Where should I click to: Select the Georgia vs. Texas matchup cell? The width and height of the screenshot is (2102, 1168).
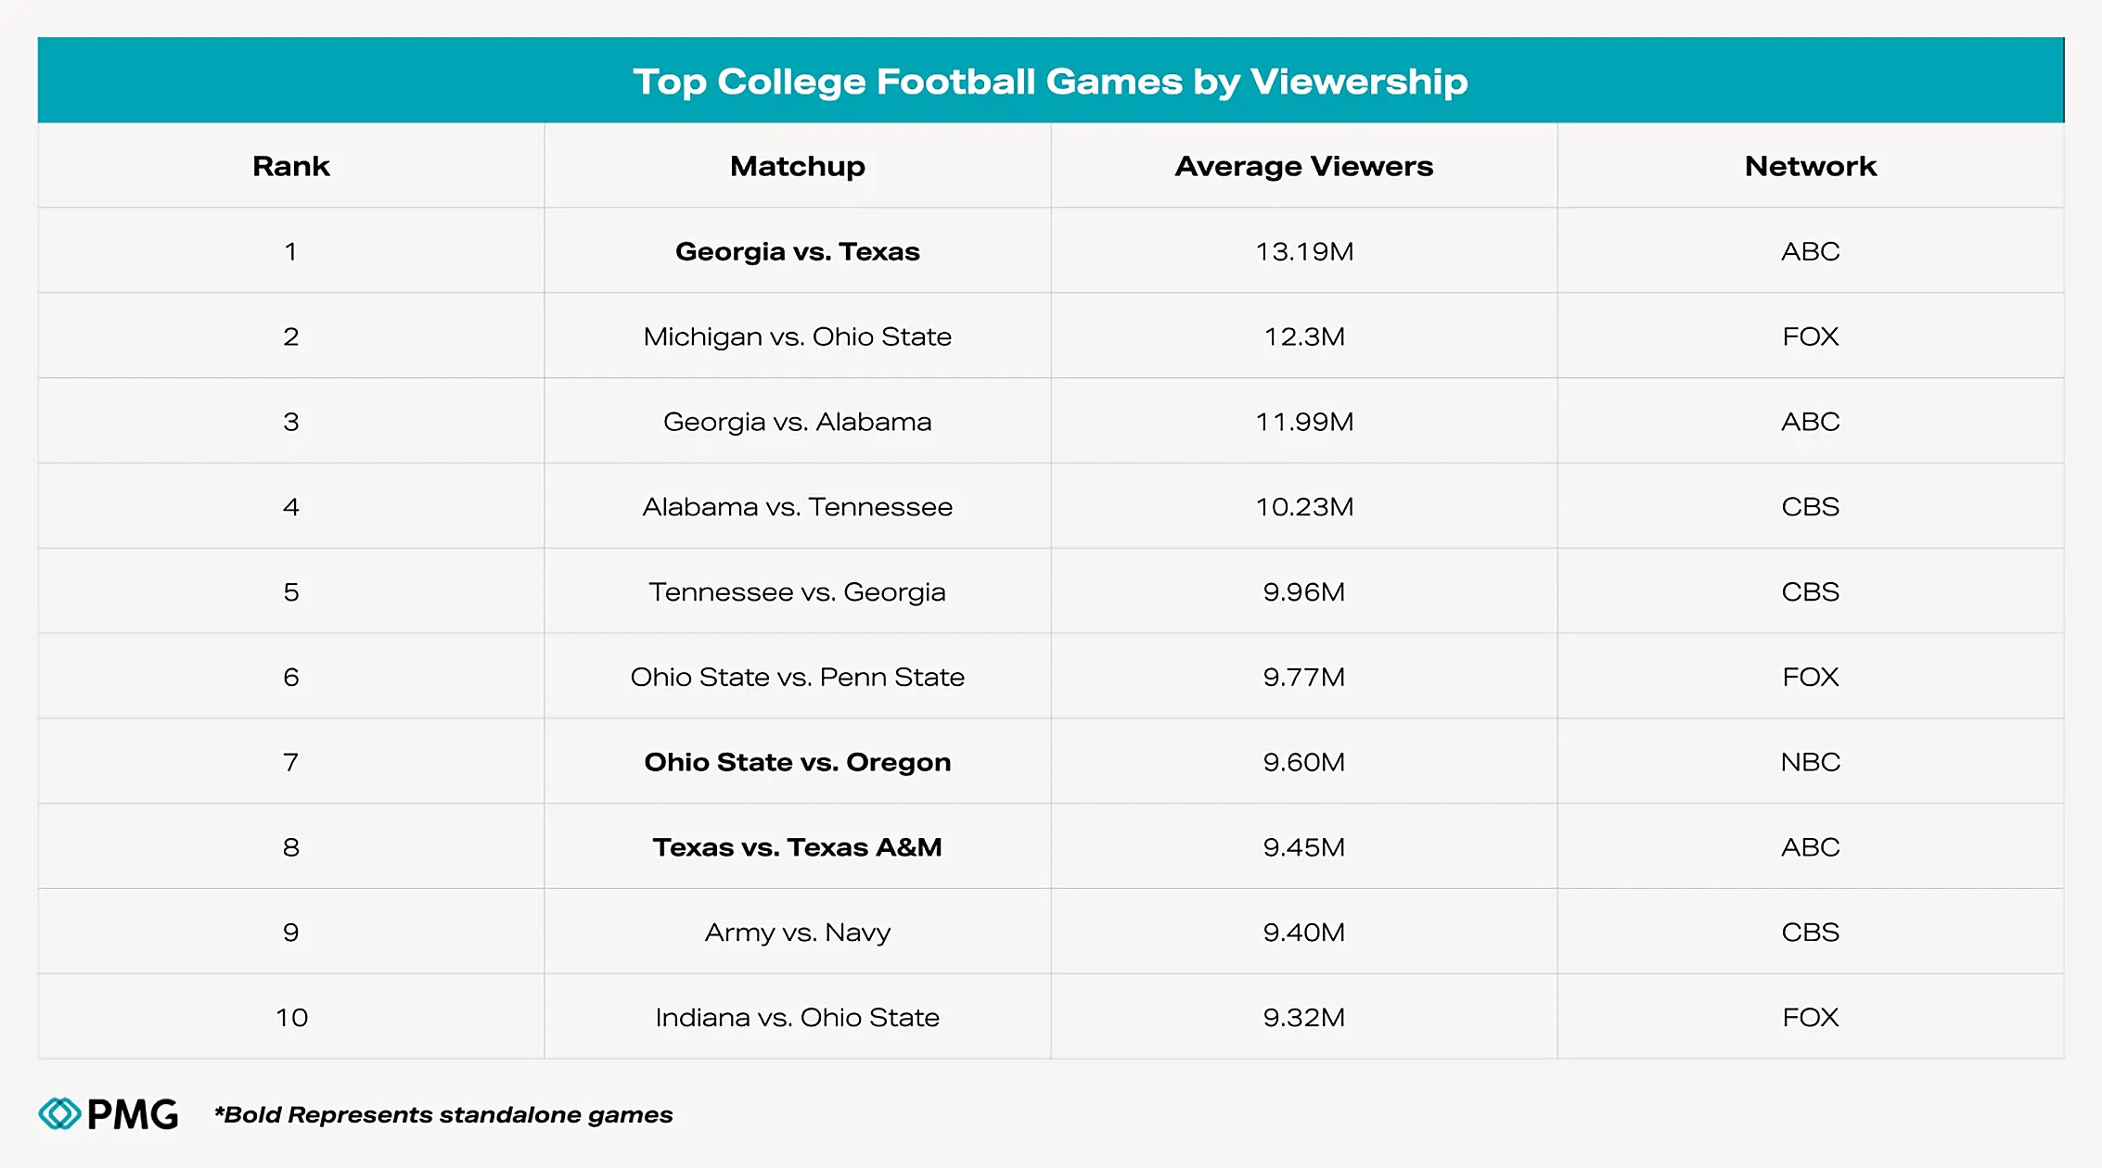(x=797, y=251)
